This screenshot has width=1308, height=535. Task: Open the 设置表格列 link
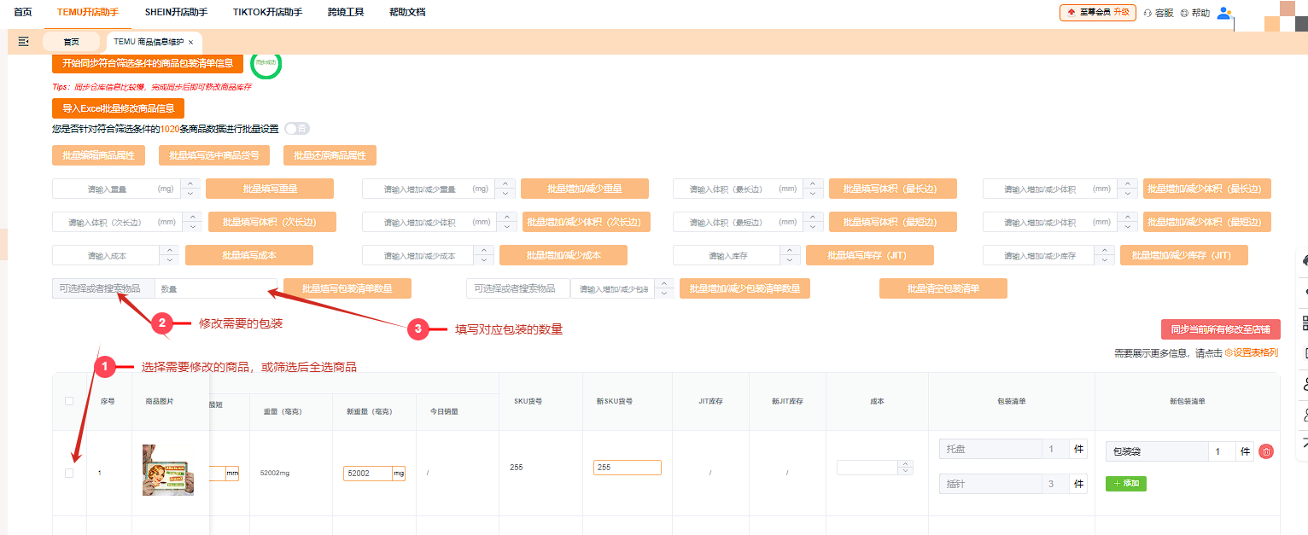pos(1253,352)
